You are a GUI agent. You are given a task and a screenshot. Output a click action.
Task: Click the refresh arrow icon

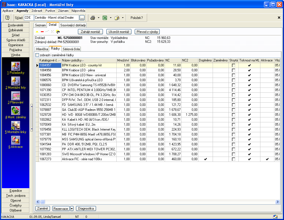point(58,32)
